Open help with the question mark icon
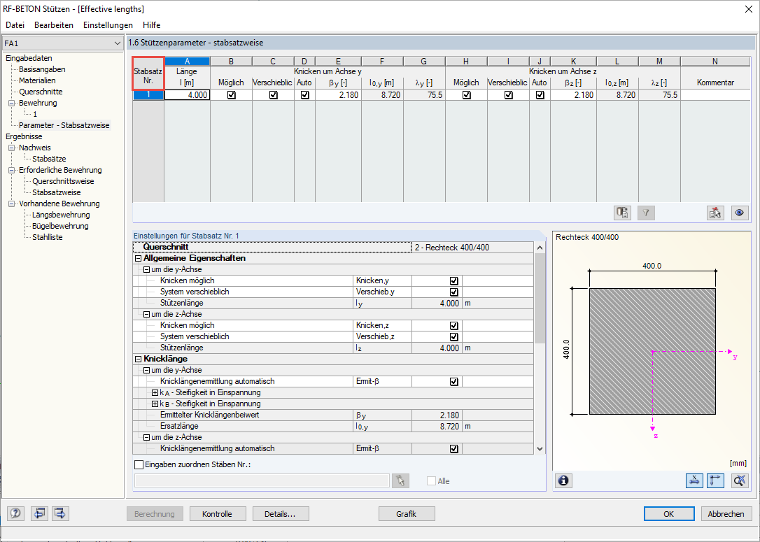The width and height of the screenshot is (760, 542). click(15, 513)
